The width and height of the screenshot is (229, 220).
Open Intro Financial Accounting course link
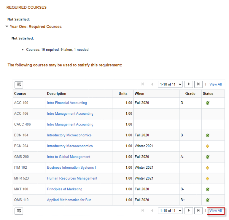point(67,103)
